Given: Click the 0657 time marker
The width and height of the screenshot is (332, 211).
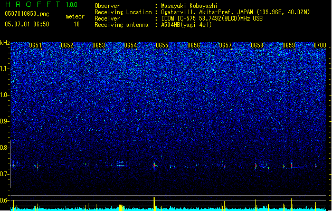Looking at the screenshot, I should 225,45.
